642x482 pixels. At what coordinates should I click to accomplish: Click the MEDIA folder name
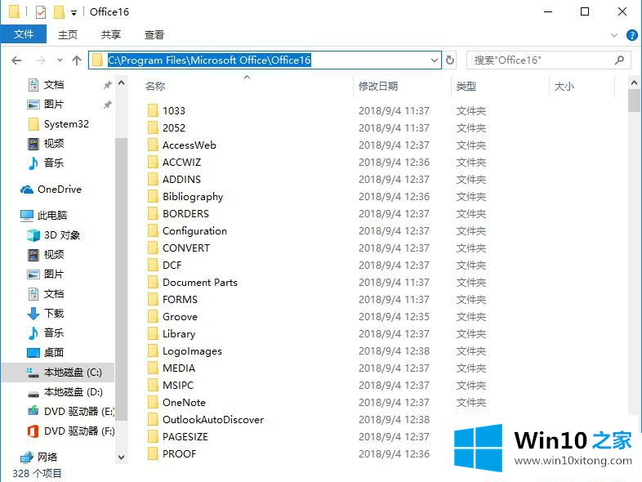[179, 368]
